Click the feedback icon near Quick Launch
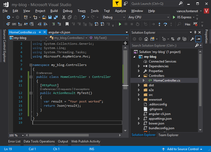Viewport: 211px width, 152px height. click(125, 4)
